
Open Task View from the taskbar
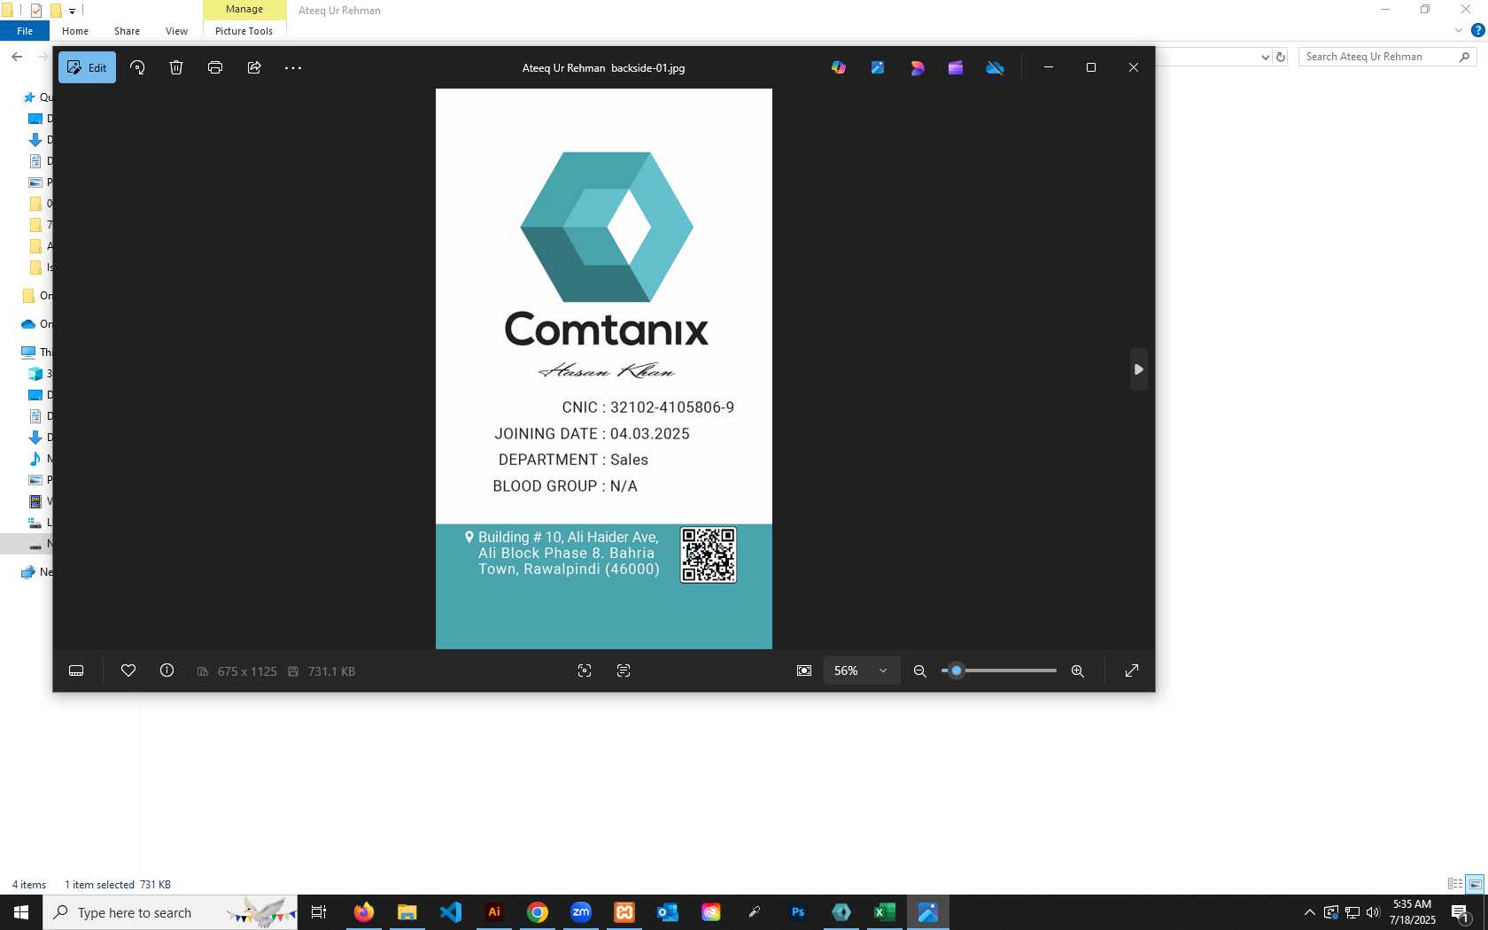(319, 912)
